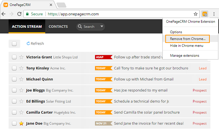Click TODAY flag for Michael Quinn

(104, 79)
